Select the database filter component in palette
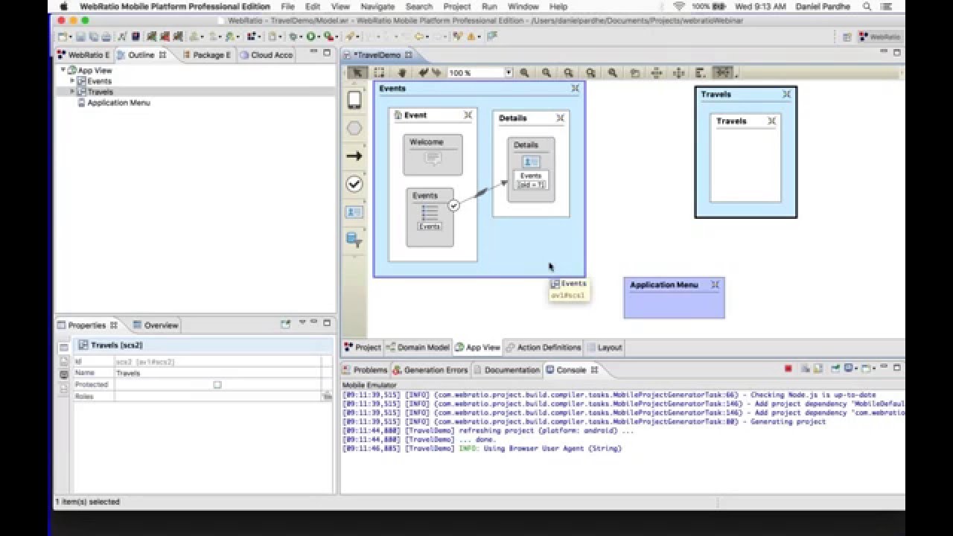The height and width of the screenshot is (536, 953). pos(354,240)
